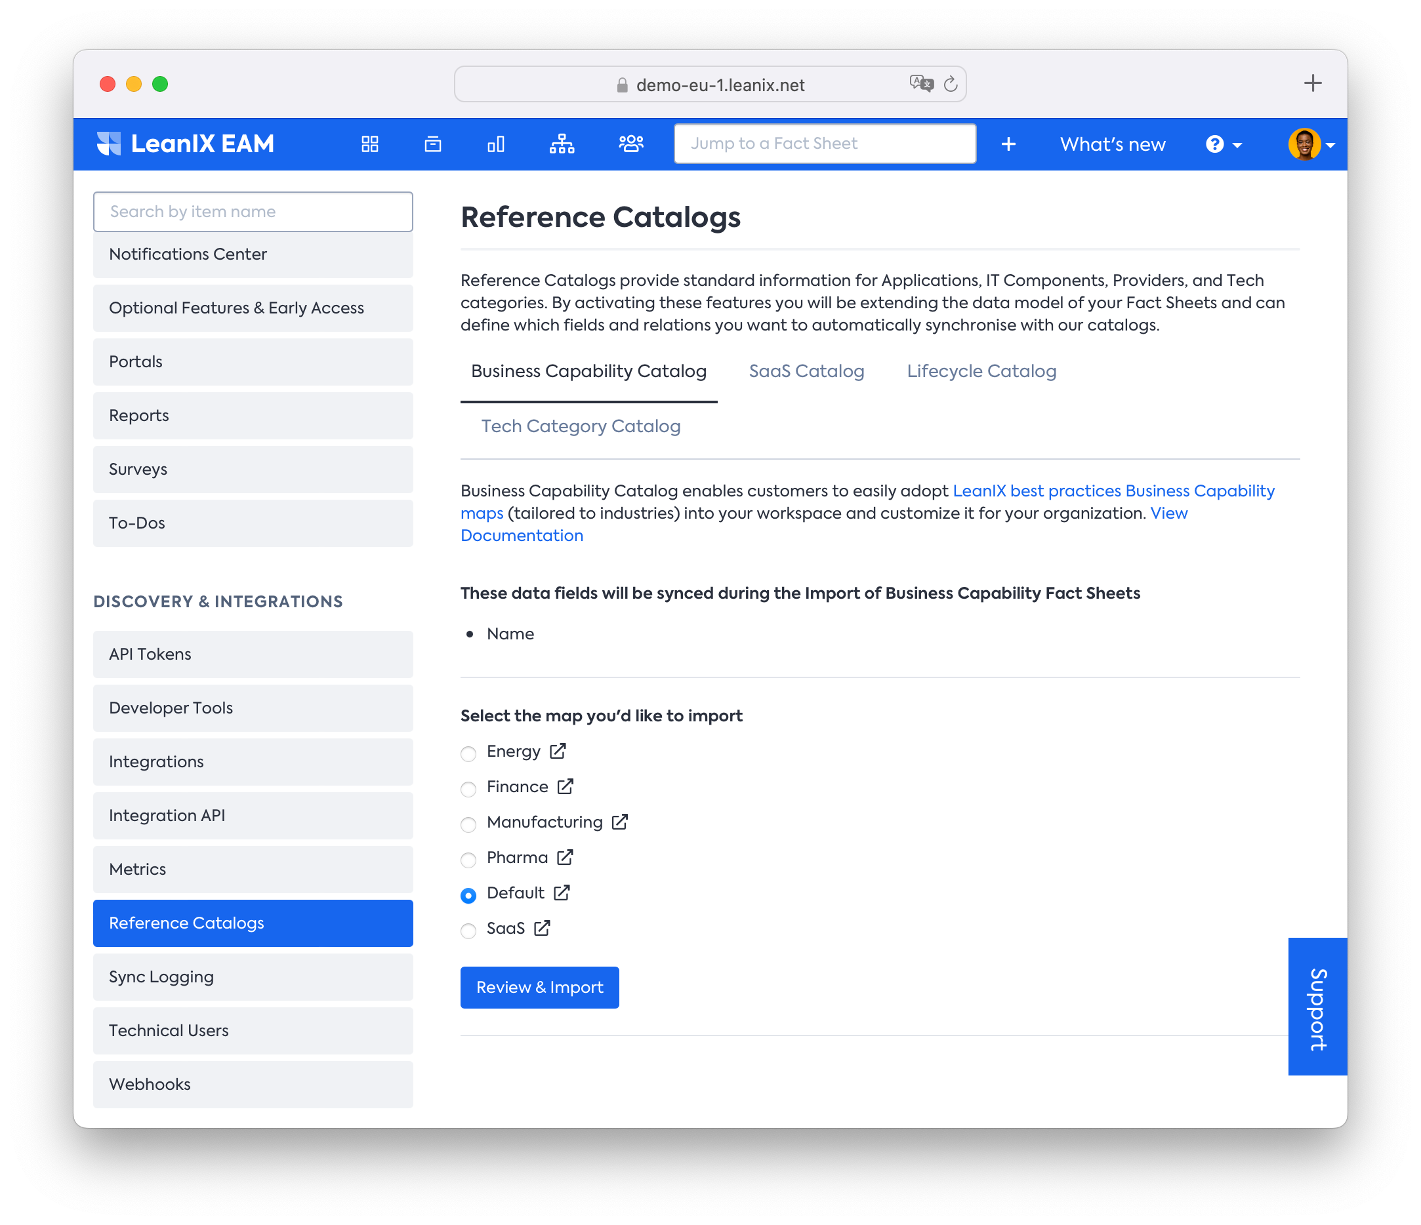Select the Pharma map radio button

(x=468, y=860)
